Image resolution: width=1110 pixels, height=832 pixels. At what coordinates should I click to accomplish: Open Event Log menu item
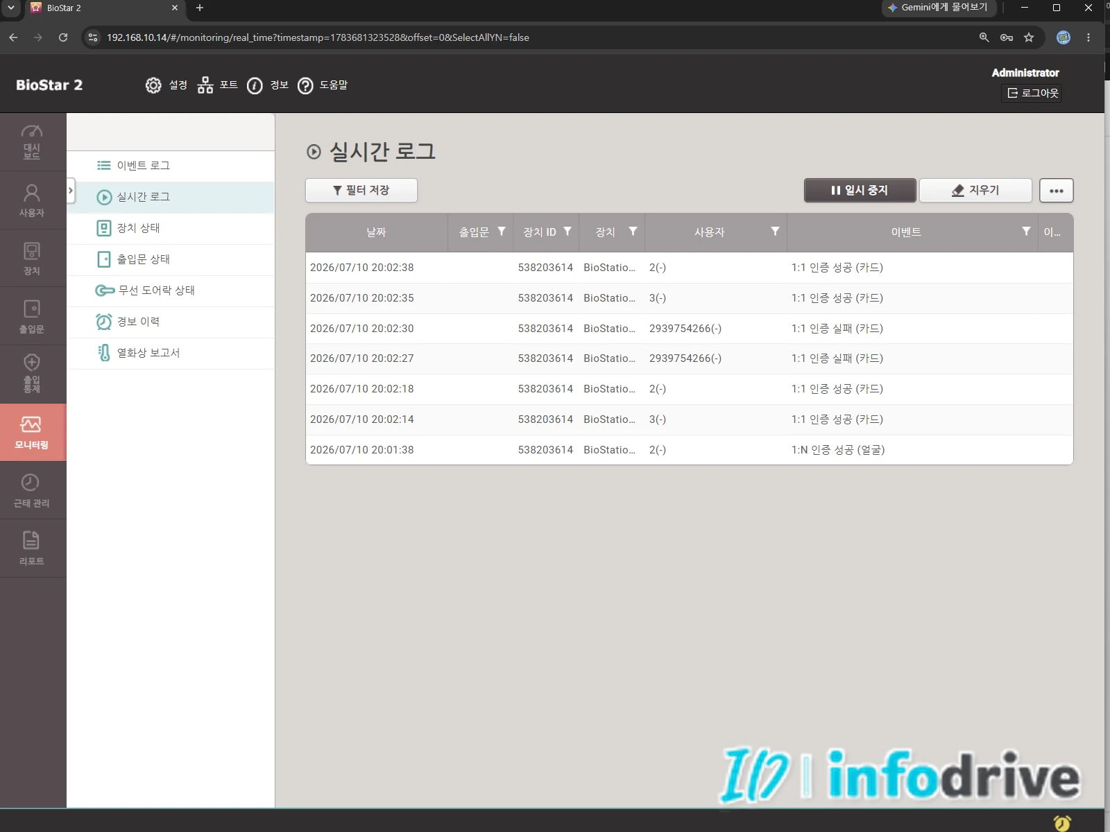[171, 166]
